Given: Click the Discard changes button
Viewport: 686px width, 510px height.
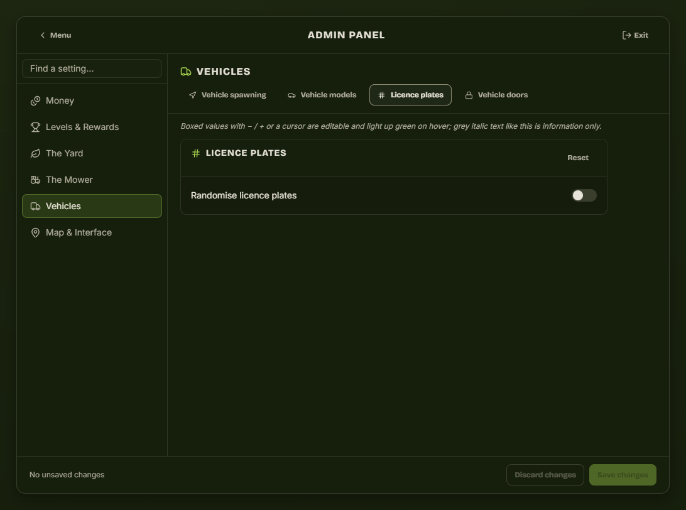Looking at the screenshot, I should 545,475.
